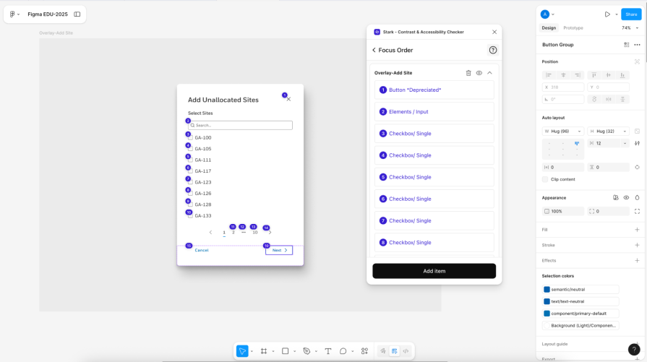Open the gap 12 spacing dropdown
The image size is (647, 362).
click(x=625, y=143)
